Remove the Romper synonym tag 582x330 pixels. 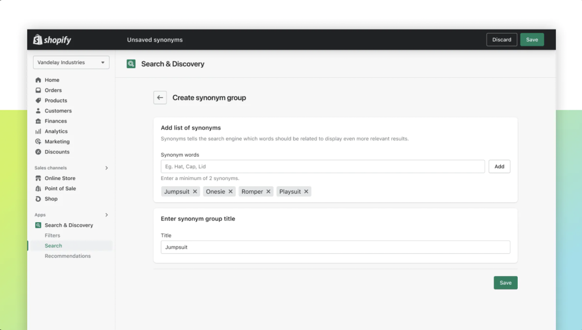click(x=268, y=191)
